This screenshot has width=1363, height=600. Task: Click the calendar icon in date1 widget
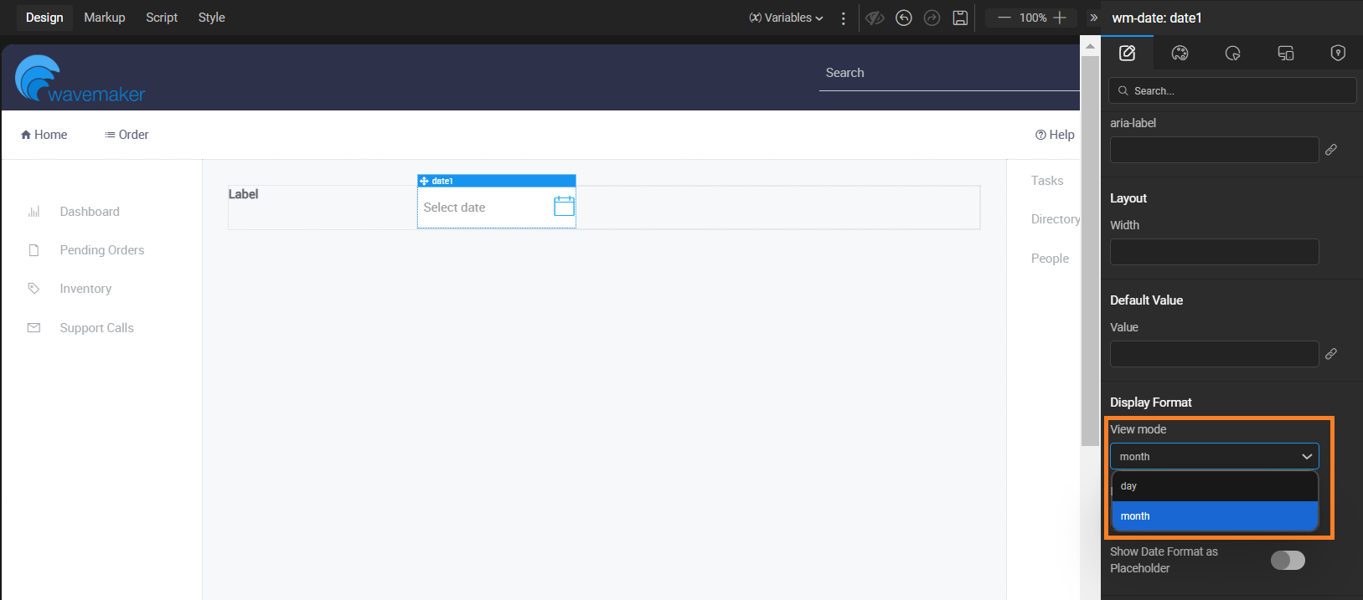564,206
